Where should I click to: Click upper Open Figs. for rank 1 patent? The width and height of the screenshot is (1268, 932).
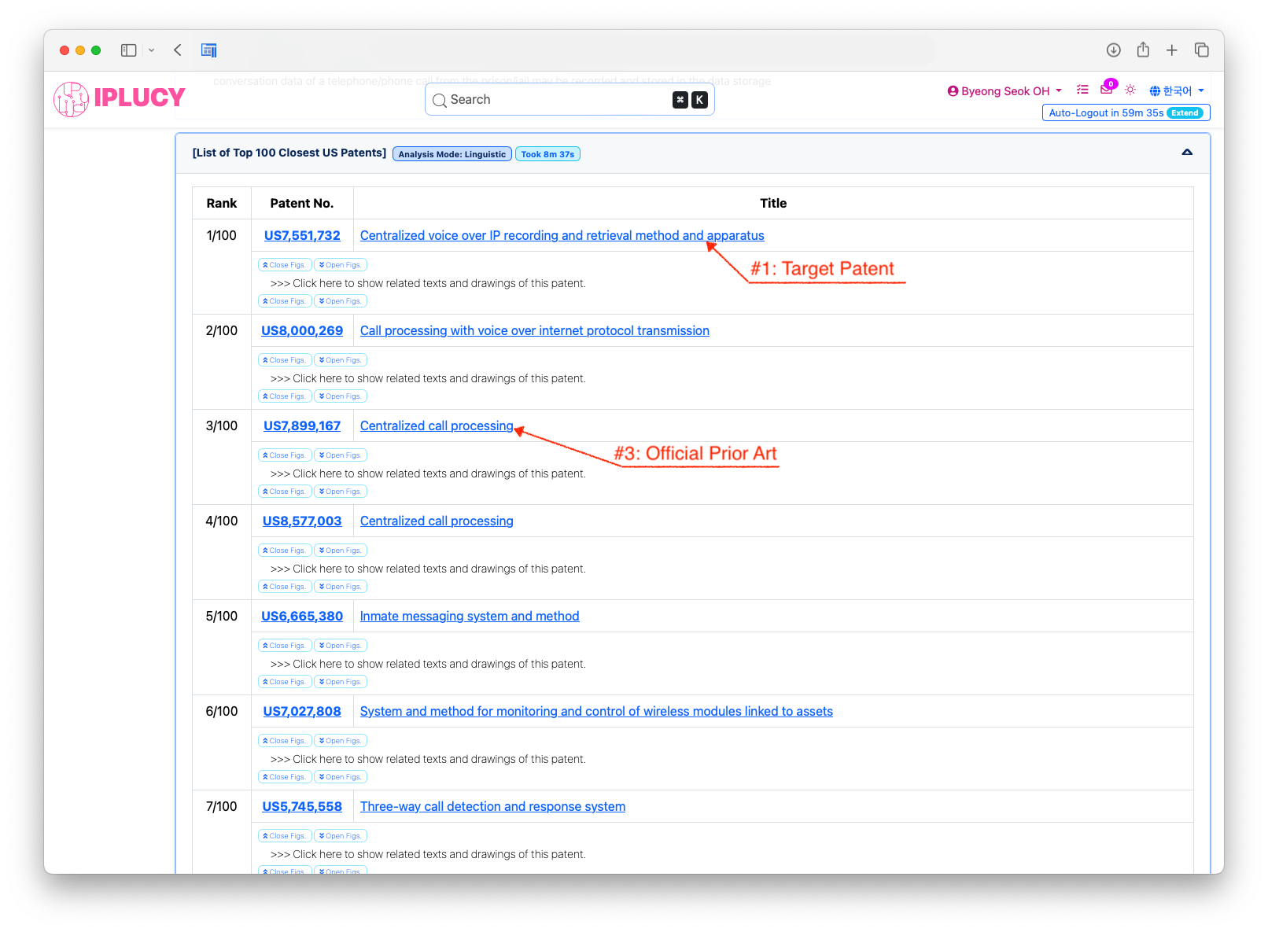(341, 265)
